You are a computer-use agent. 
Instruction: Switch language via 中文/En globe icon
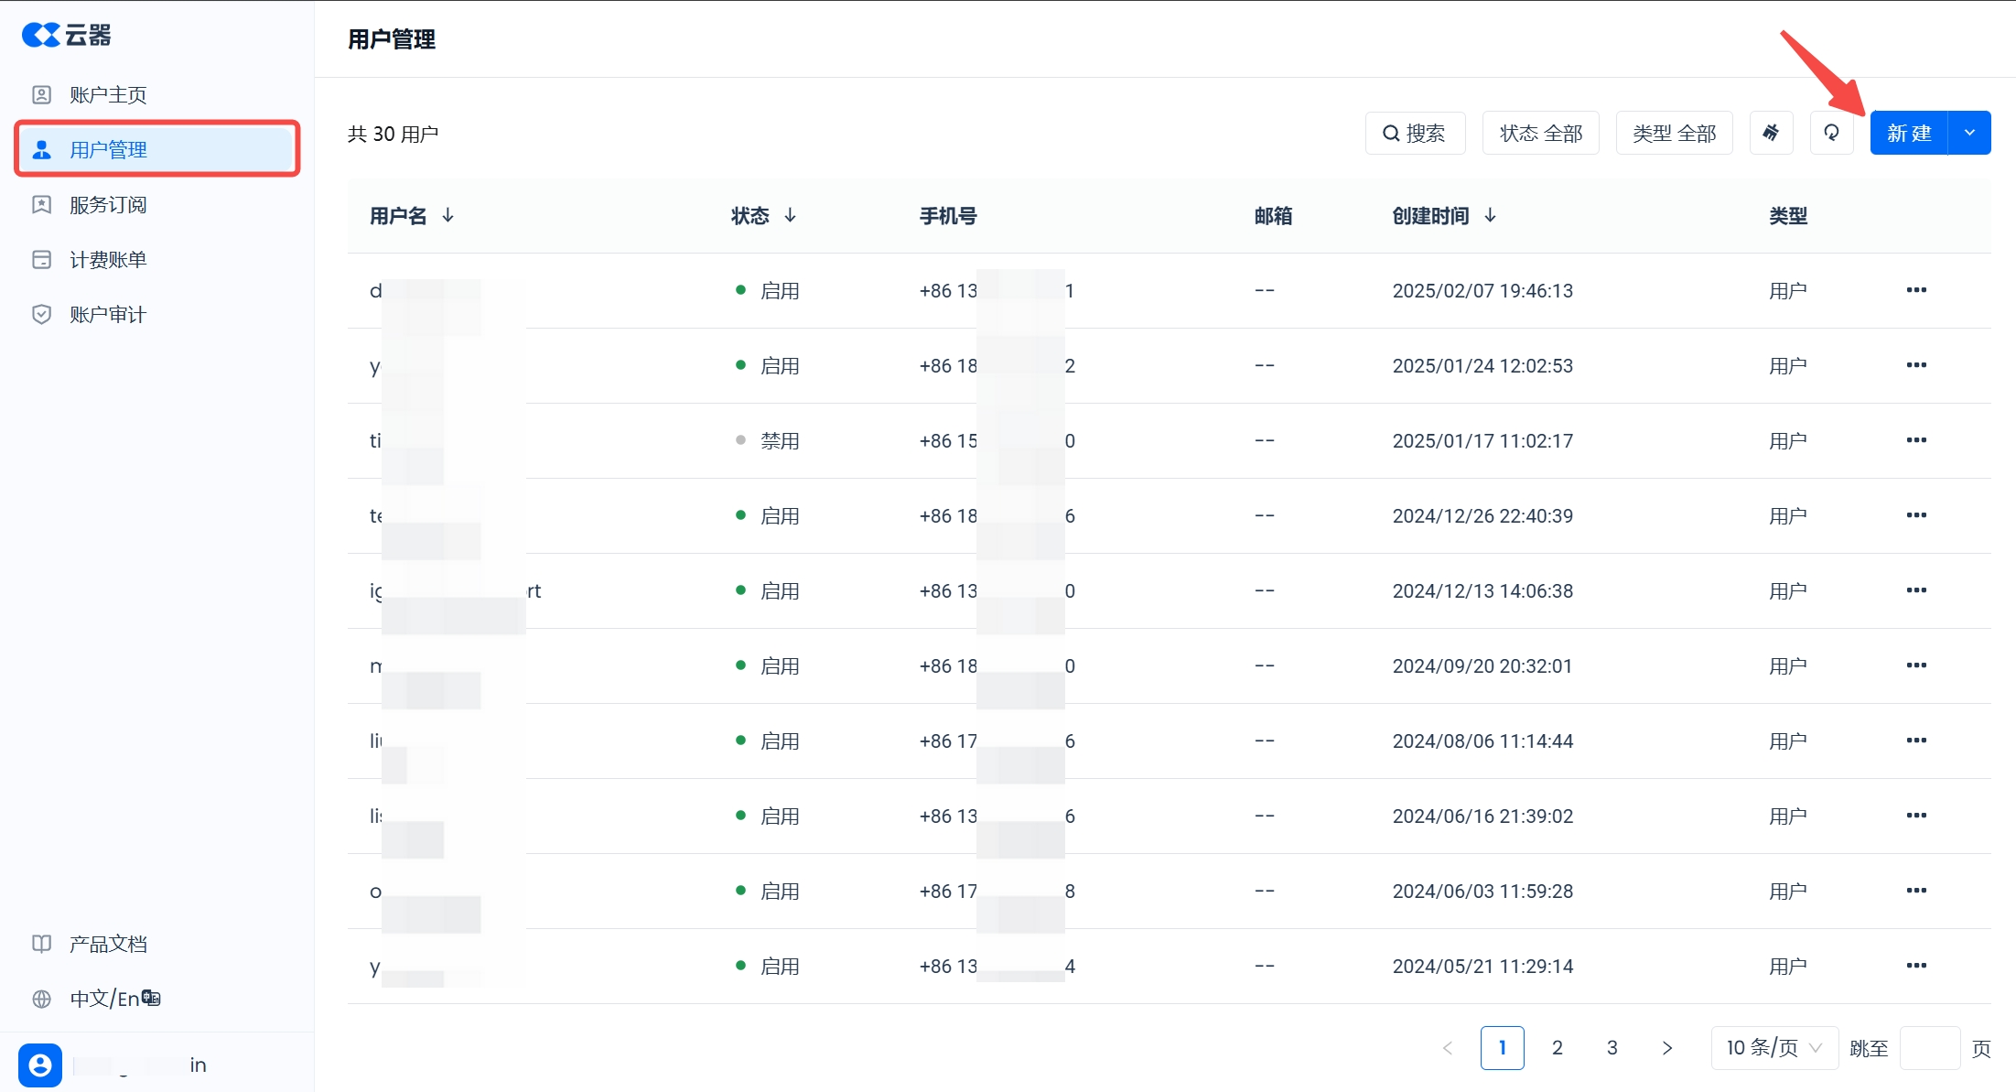(42, 999)
